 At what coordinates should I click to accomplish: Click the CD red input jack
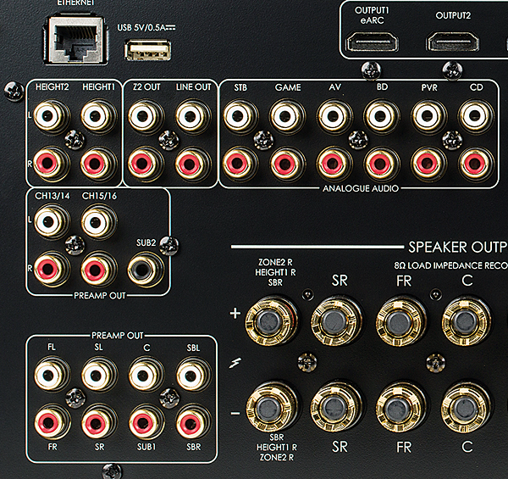point(476,163)
